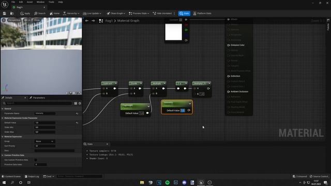Select the FogHeight parameter node header
331x186 pixels.
click(x=136, y=106)
